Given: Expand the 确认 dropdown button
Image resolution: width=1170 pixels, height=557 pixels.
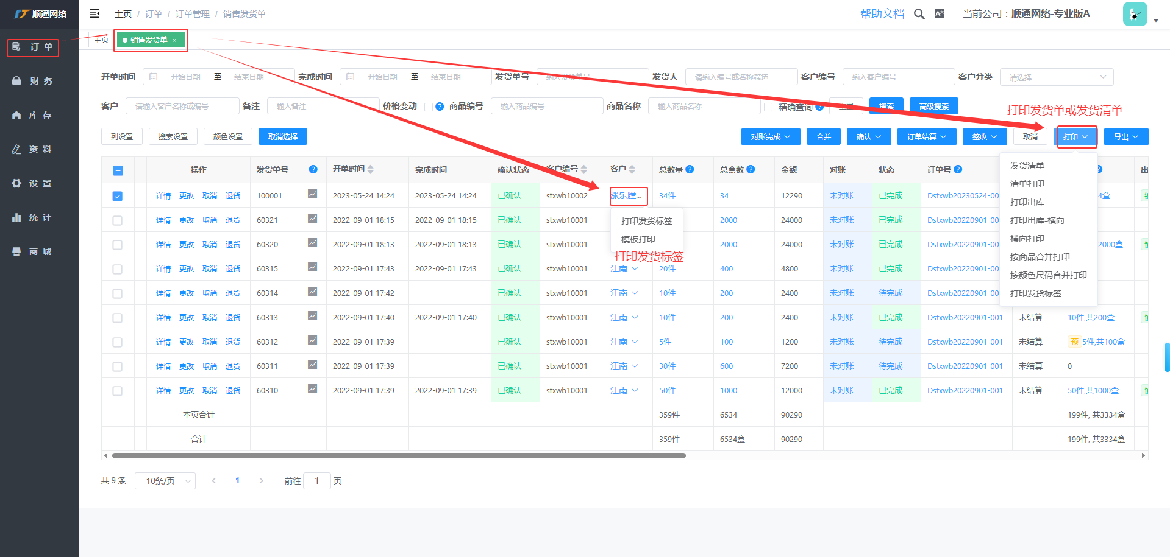Looking at the screenshot, I should coord(869,137).
